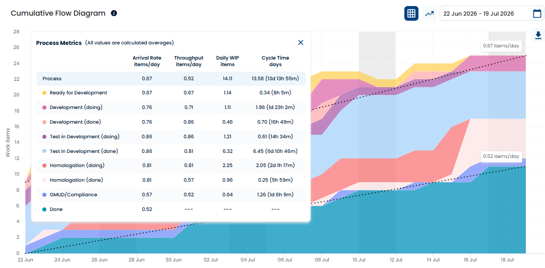The height and width of the screenshot is (268, 545).
Task: Click the pale Homologation (done) color dot
Action: tap(44, 180)
